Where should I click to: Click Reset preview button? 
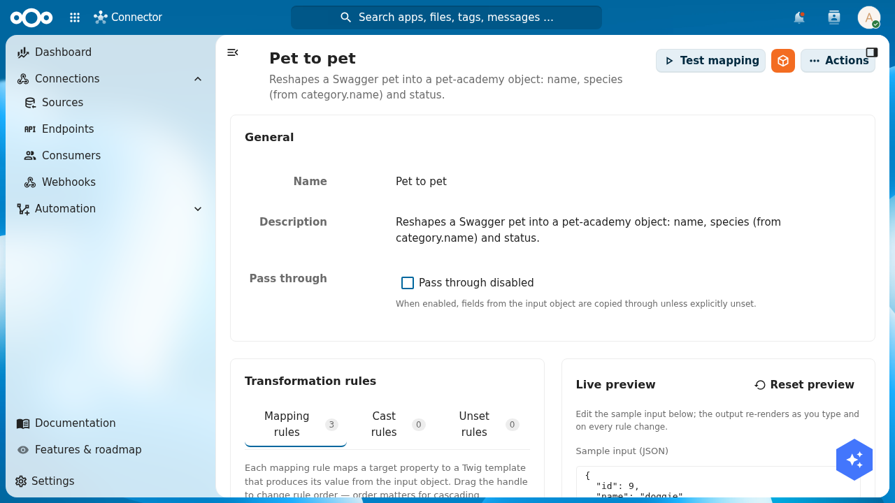coord(804,385)
